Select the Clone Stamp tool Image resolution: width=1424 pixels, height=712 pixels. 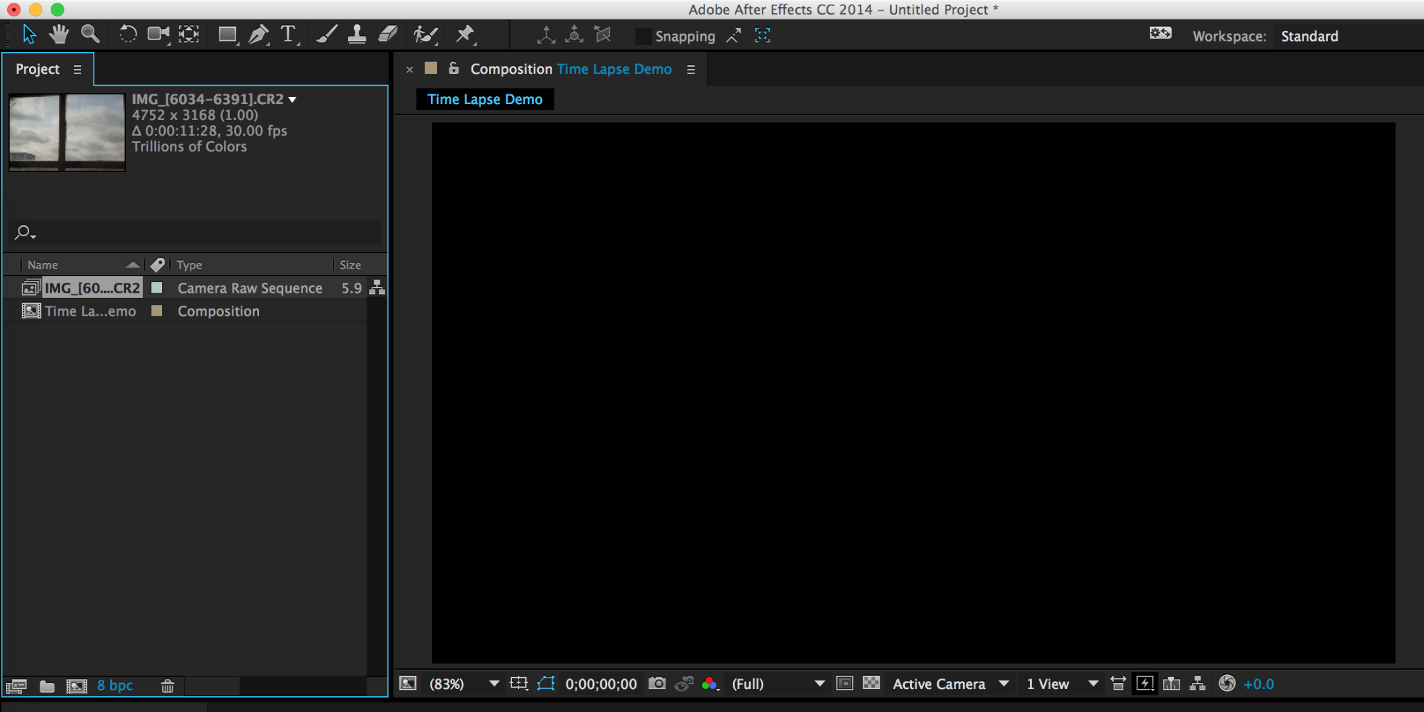click(357, 34)
